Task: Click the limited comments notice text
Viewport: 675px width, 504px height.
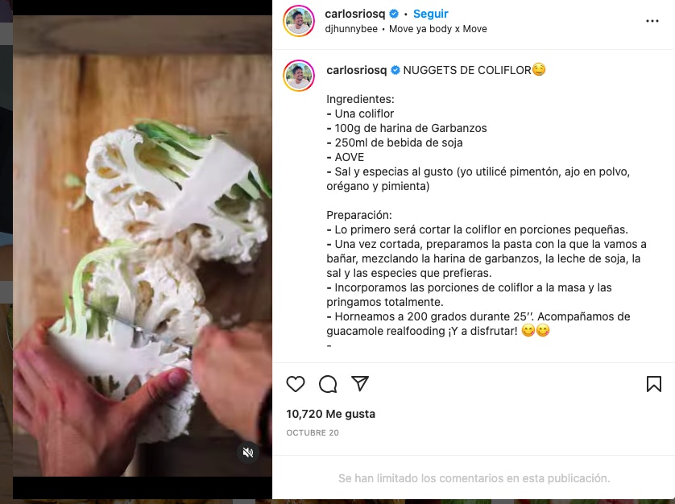Action: (x=474, y=478)
